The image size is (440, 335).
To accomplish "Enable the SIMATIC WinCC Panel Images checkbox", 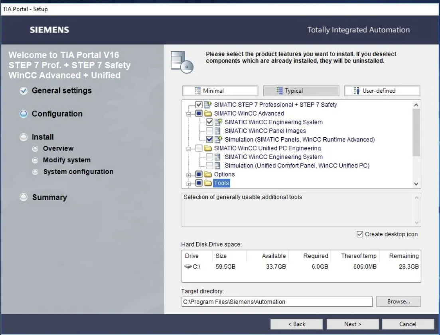I will [x=209, y=131].
